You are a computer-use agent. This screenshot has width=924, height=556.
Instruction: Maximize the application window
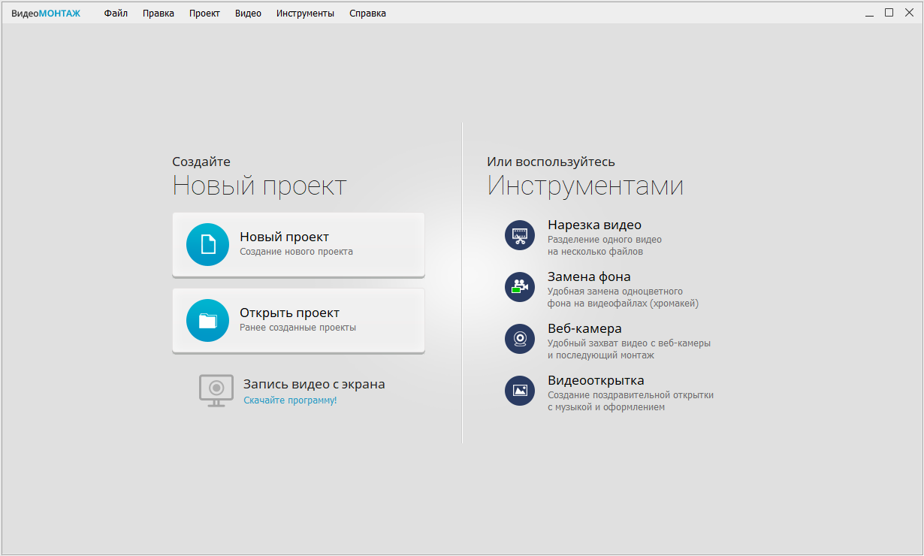pyautogui.click(x=889, y=12)
